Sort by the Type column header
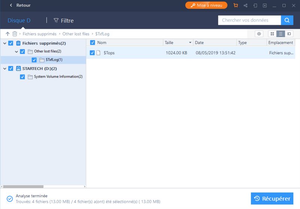The height and width of the screenshot is (209, 300). tap(242, 42)
